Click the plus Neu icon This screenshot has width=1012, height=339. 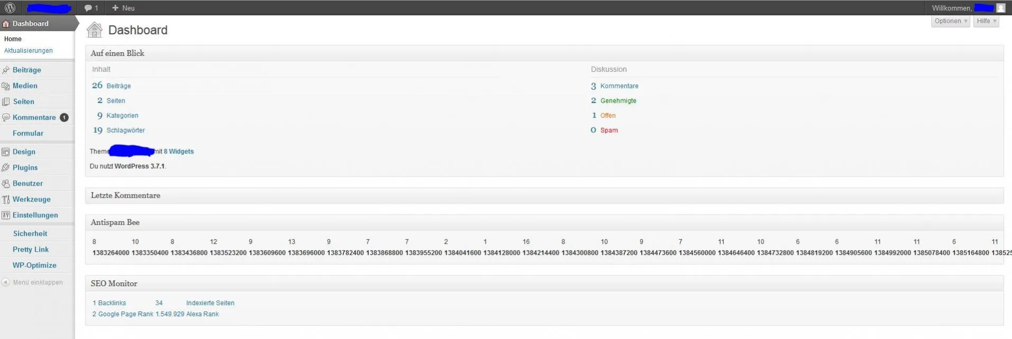(x=115, y=8)
